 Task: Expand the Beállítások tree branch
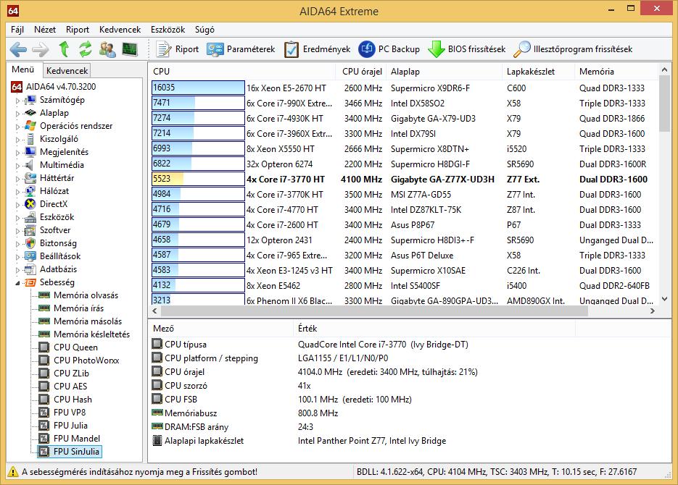click(17, 257)
